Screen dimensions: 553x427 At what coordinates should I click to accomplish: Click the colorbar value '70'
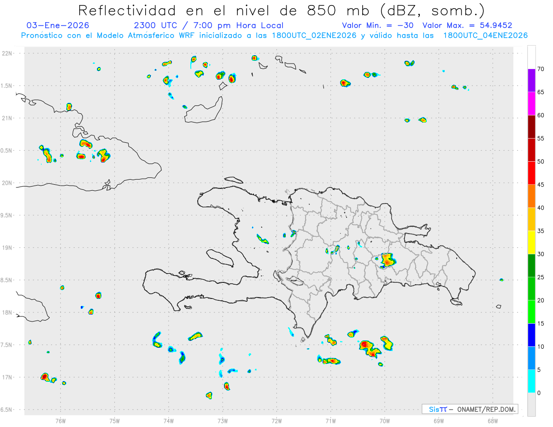click(541, 69)
